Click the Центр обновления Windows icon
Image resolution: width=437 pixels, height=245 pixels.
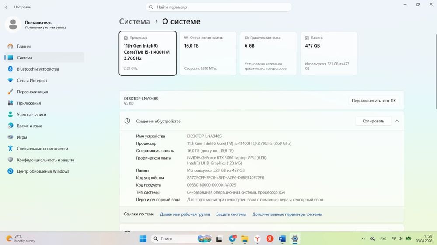(x=10, y=171)
